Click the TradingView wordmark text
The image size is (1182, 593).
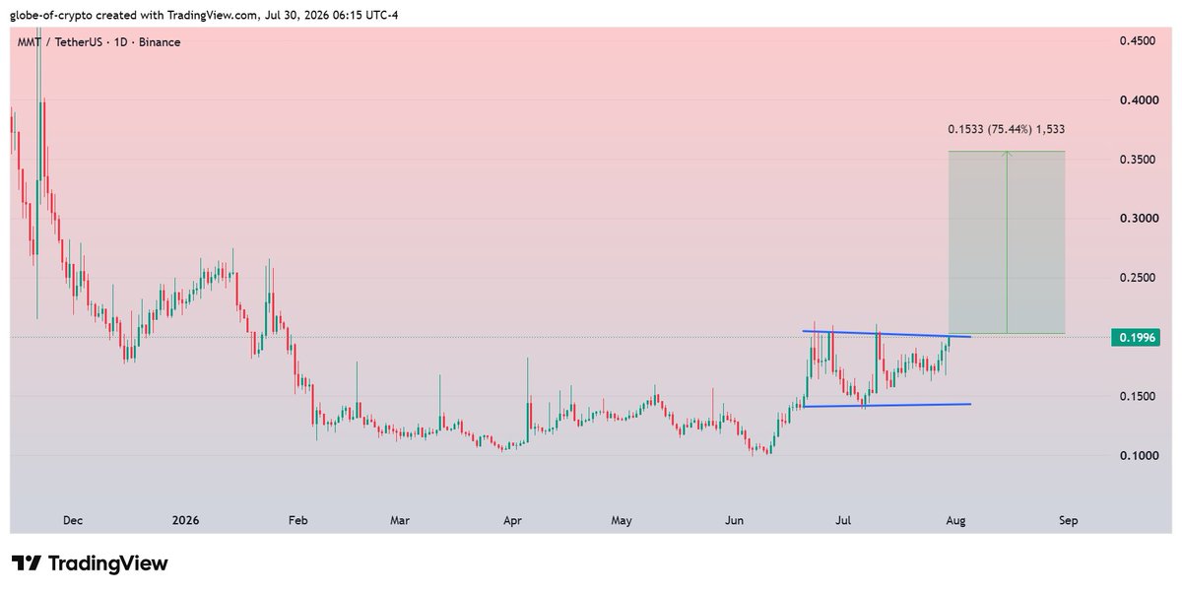[108, 564]
